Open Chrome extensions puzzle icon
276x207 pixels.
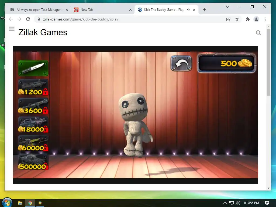(x=248, y=19)
